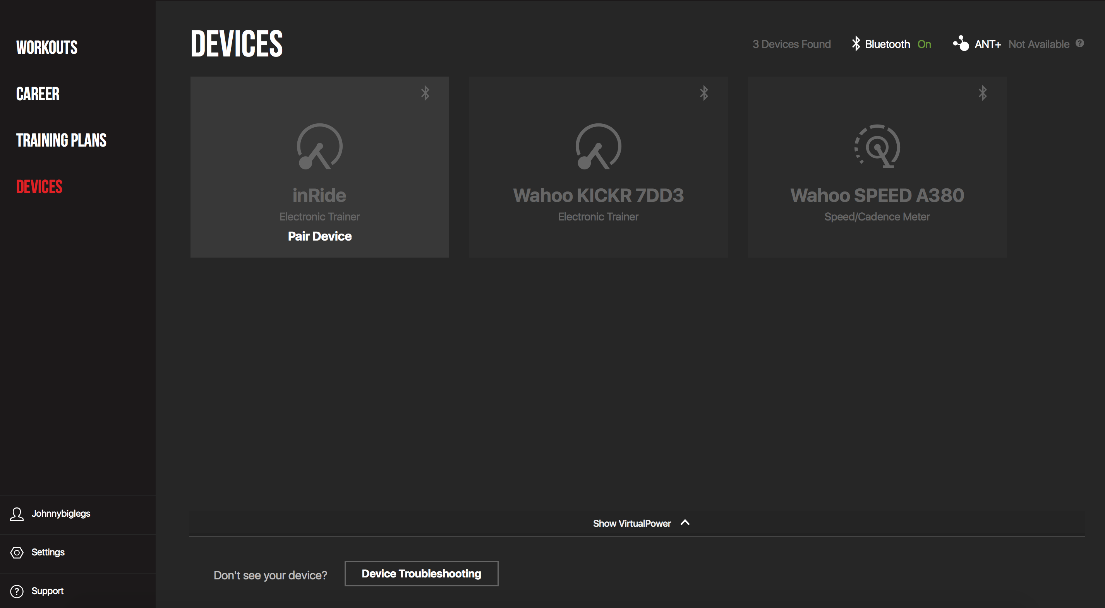This screenshot has height=608, width=1105.
Task: Click the VirtualPower chevron arrow
Action: (685, 522)
